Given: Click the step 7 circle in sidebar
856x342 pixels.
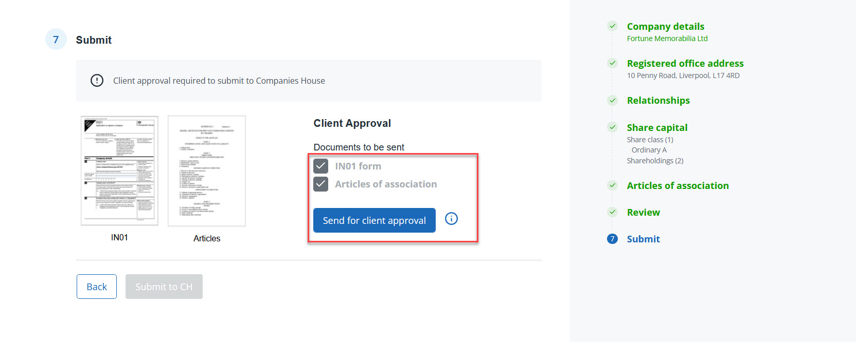Looking at the screenshot, I should point(612,239).
